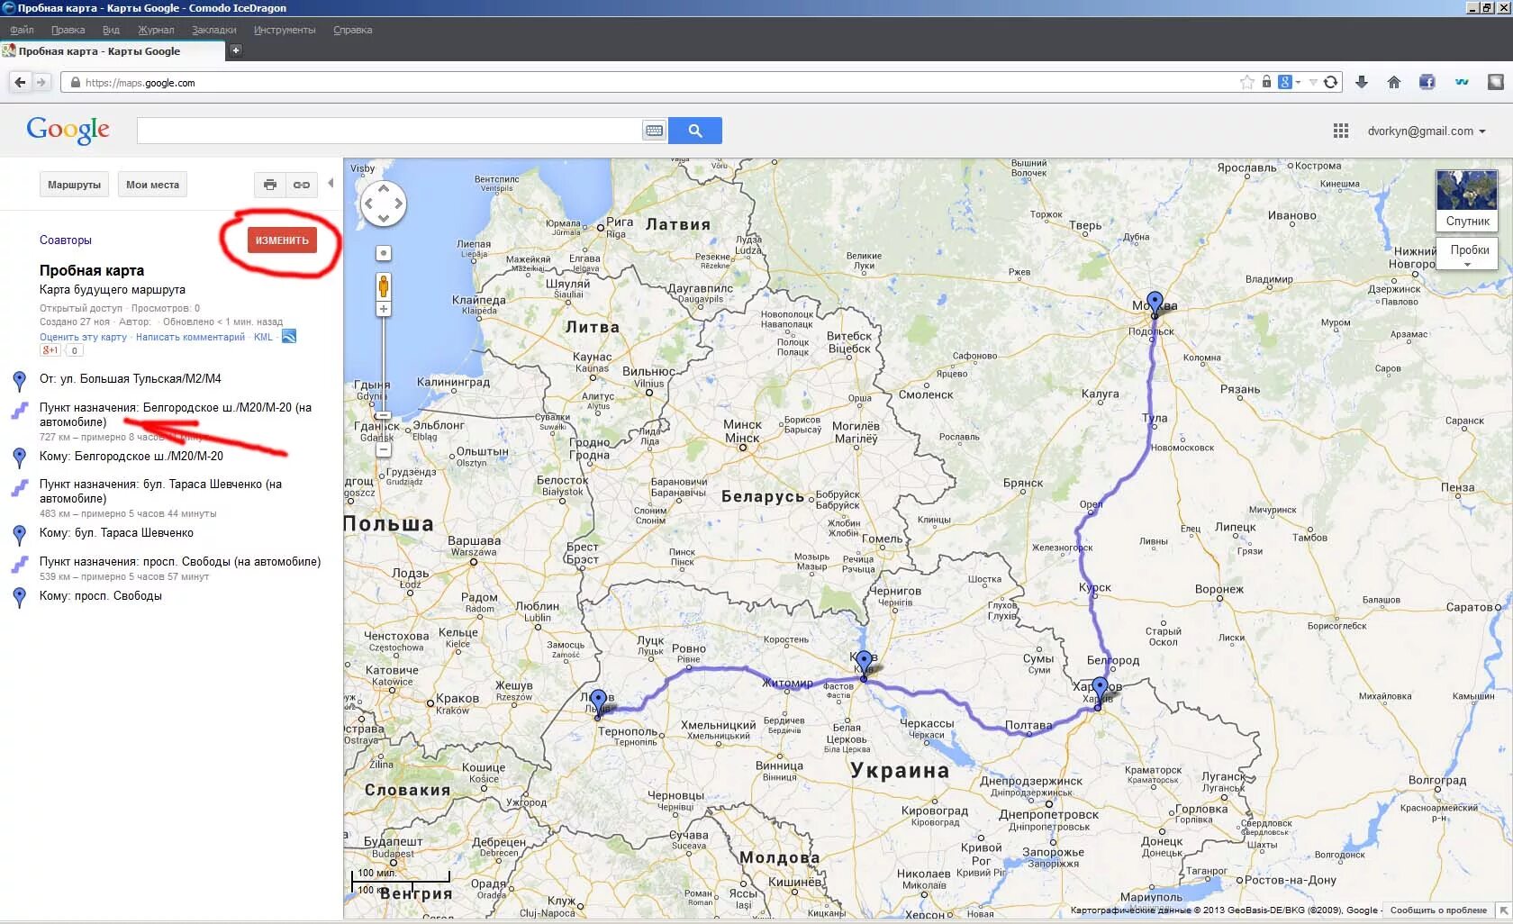This screenshot has height=924, width=1513.
Task: Click the Pegman street view icon
Action: (x=384, y=286)
